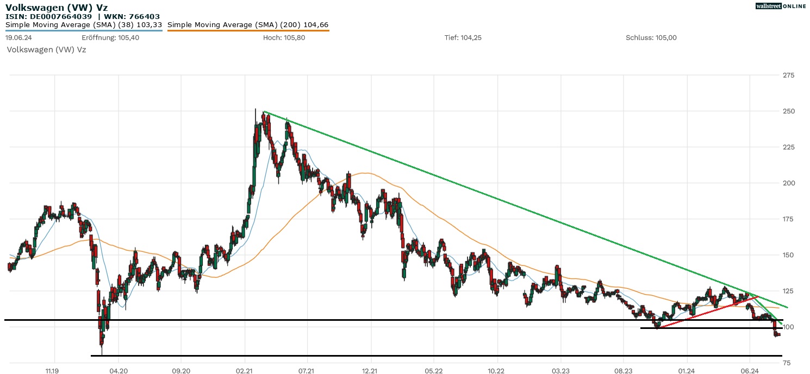Image resolution: width=810 pixels, height=374 pixels.
Task: Select the SMA (200) legend label
Action: (248, 25)
